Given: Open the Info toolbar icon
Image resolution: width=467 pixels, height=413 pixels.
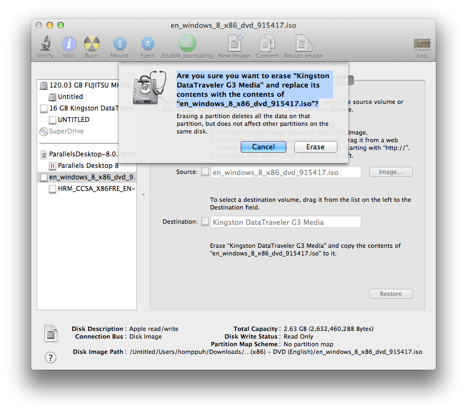Looking at the screenshot, I should 69,44.
